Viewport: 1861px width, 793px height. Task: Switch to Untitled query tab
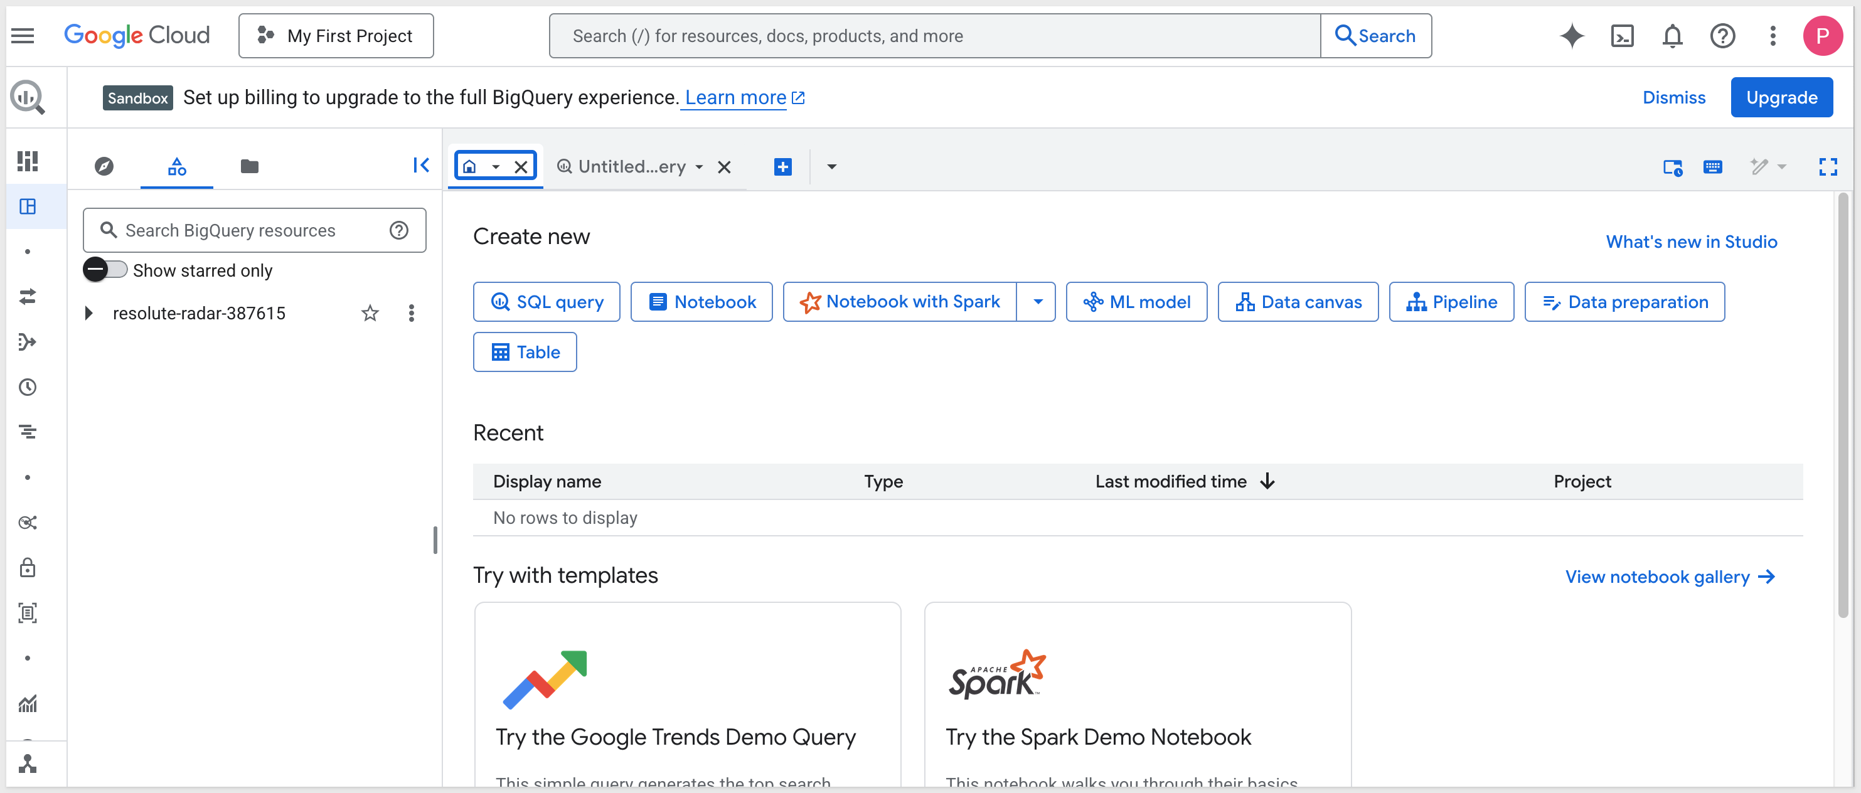click(x=631, y=168)
